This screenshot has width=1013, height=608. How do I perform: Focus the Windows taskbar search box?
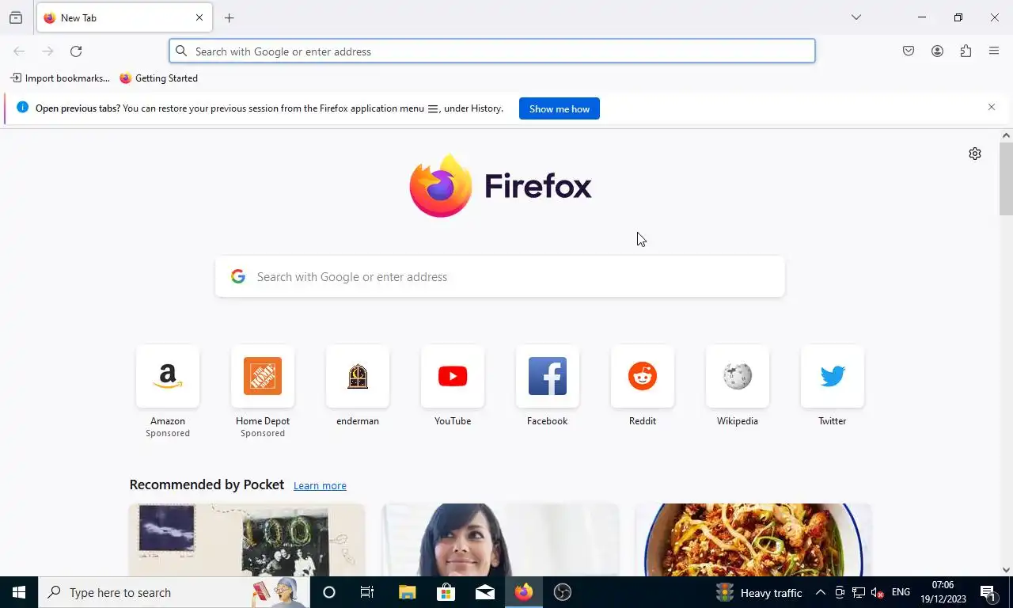coord(174,592)
